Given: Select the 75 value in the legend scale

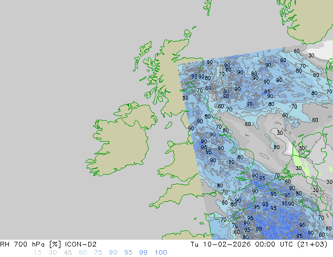Looking at the screenshot, I should click(98, 253).
